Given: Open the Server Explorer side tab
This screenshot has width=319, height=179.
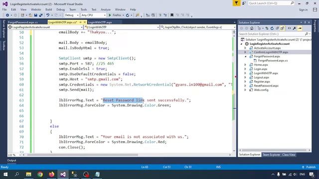Looking at the screenshot, I should 3,29.
